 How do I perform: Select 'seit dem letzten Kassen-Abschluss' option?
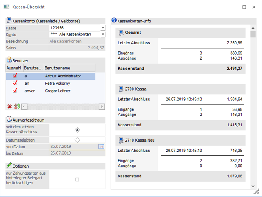77,130
